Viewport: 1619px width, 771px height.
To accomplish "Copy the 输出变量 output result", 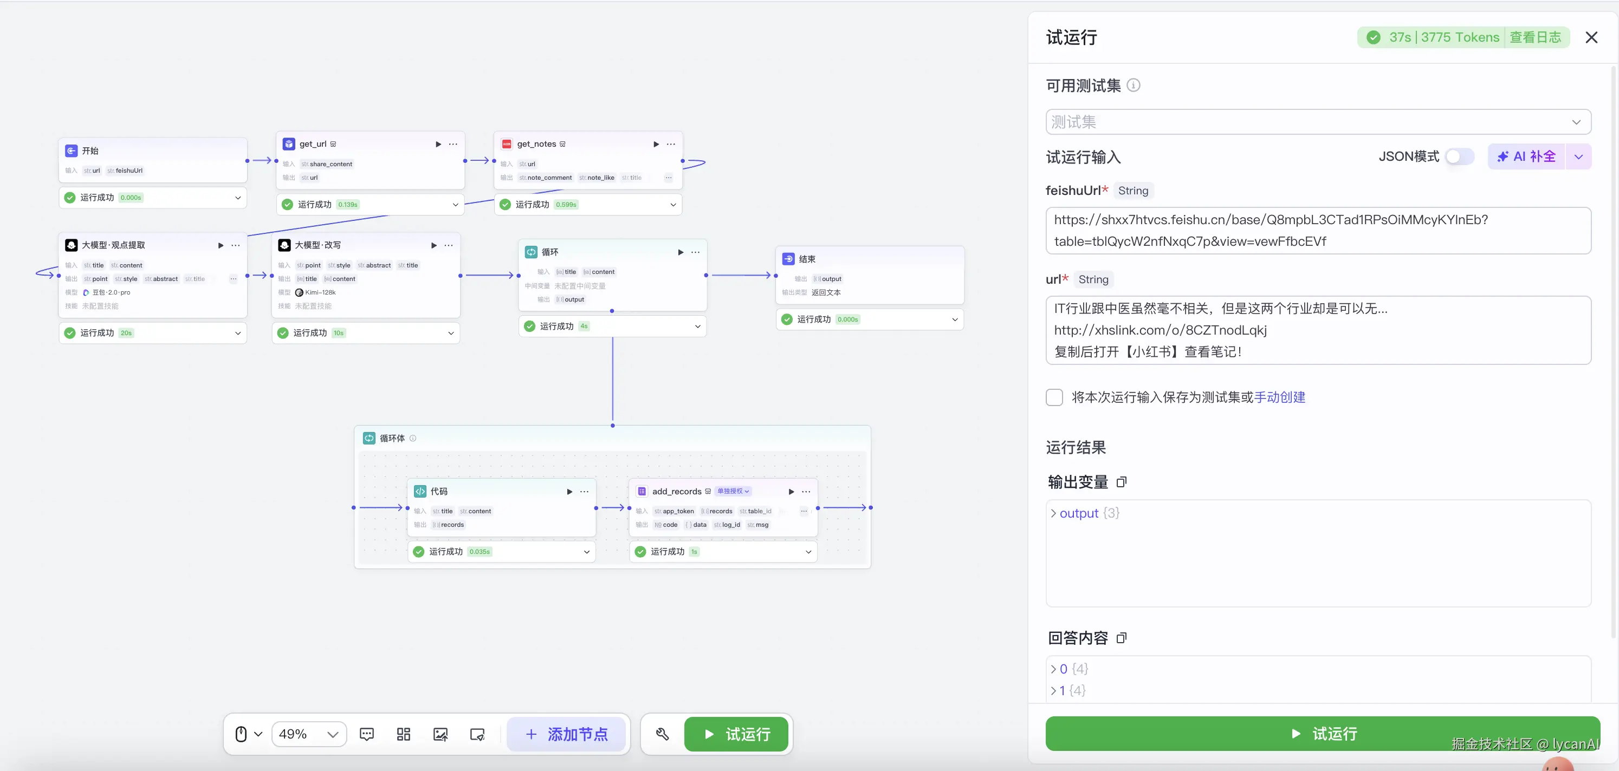I will coord(1121,482).
